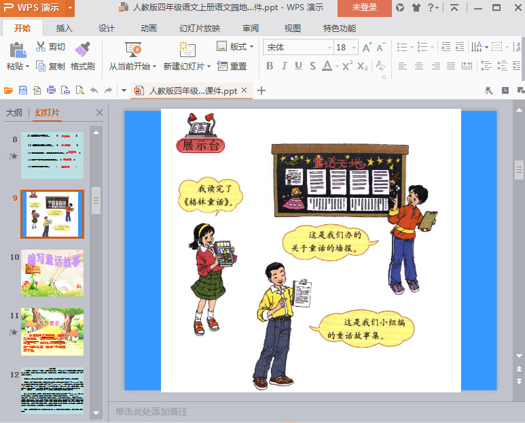Image resolution: width=525 pixels, height=423 pixels.
Task: Click the Copy (复制) icon
Action: coord(41,66)
